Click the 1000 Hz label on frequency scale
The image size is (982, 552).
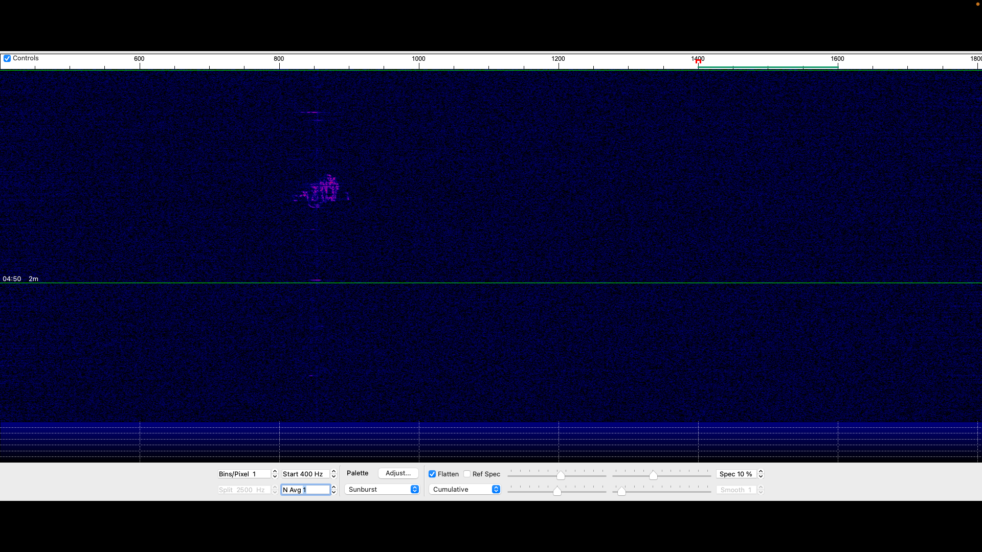[x=418, y=59]
